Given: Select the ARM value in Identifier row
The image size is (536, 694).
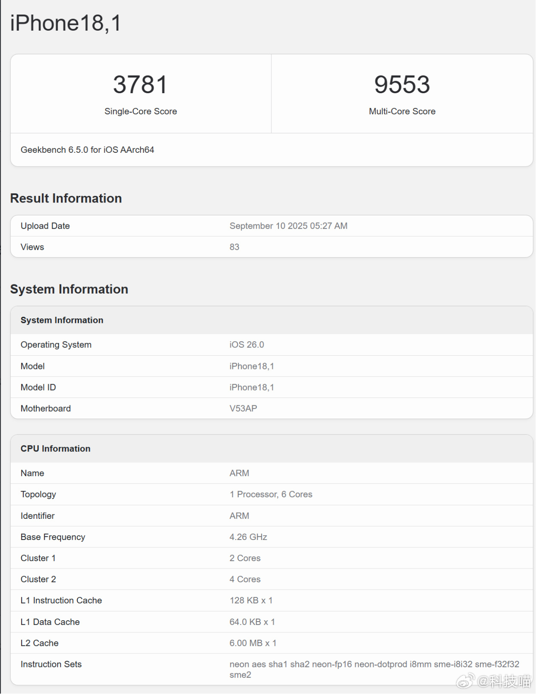Looking at the screenshot, I should 239,516.
